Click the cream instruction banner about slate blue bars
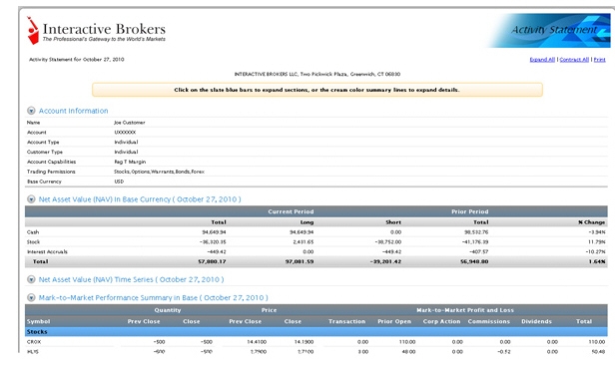Viewport: 615px width, 372px height. (316, 90)
